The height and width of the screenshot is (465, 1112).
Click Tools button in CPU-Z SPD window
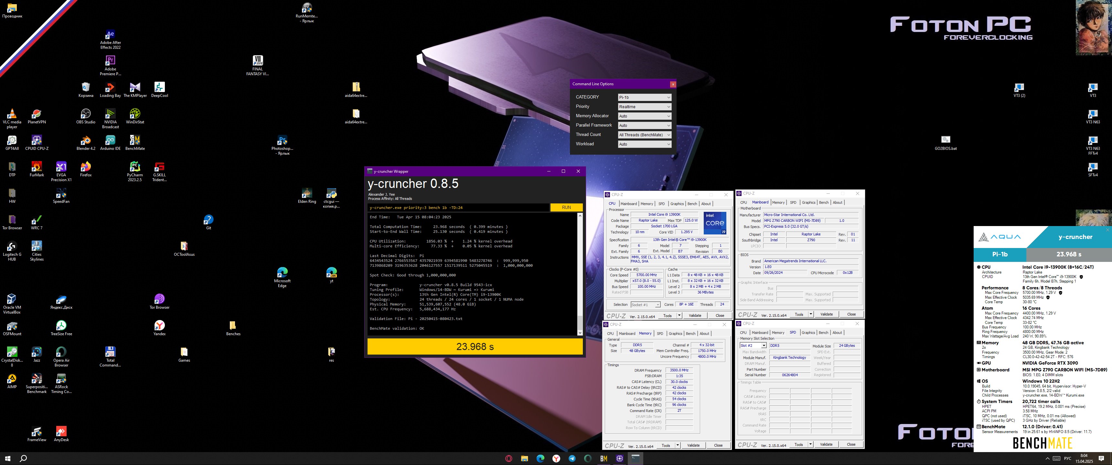pos(798,444)
